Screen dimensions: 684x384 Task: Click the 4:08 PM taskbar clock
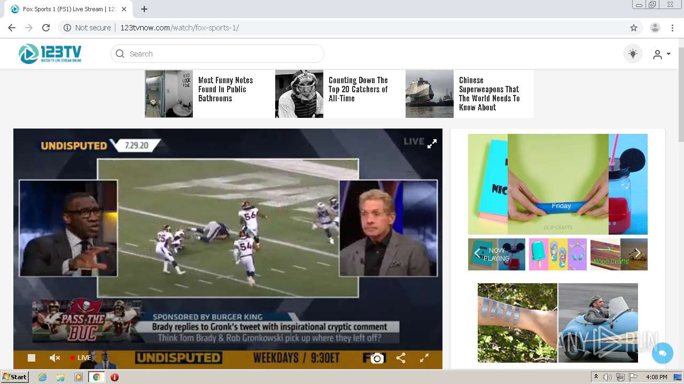[x=656, y=377]
